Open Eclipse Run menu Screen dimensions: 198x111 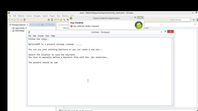click(x=58, y=16)
